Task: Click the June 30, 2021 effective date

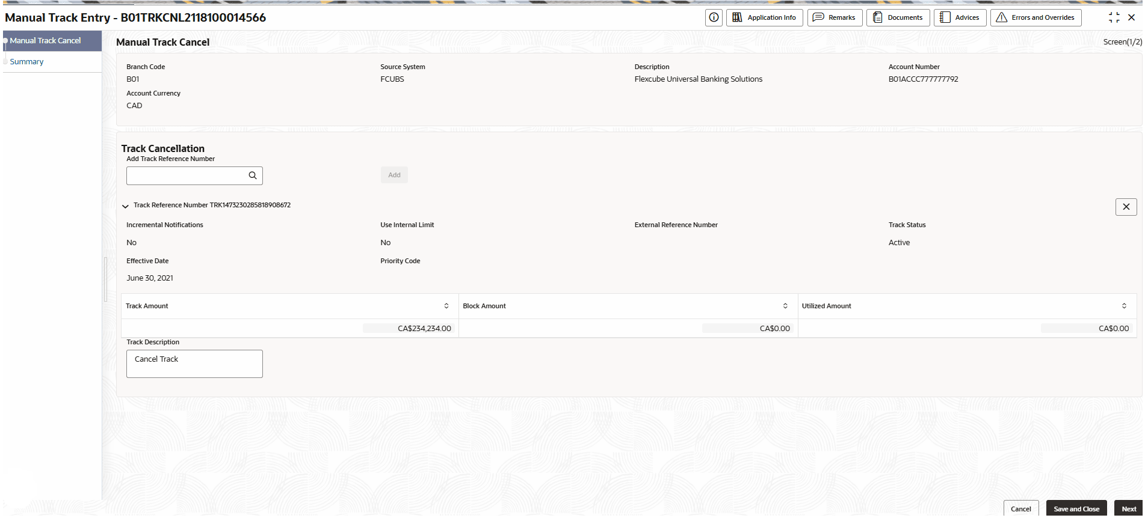Action: tap(150, 278)
